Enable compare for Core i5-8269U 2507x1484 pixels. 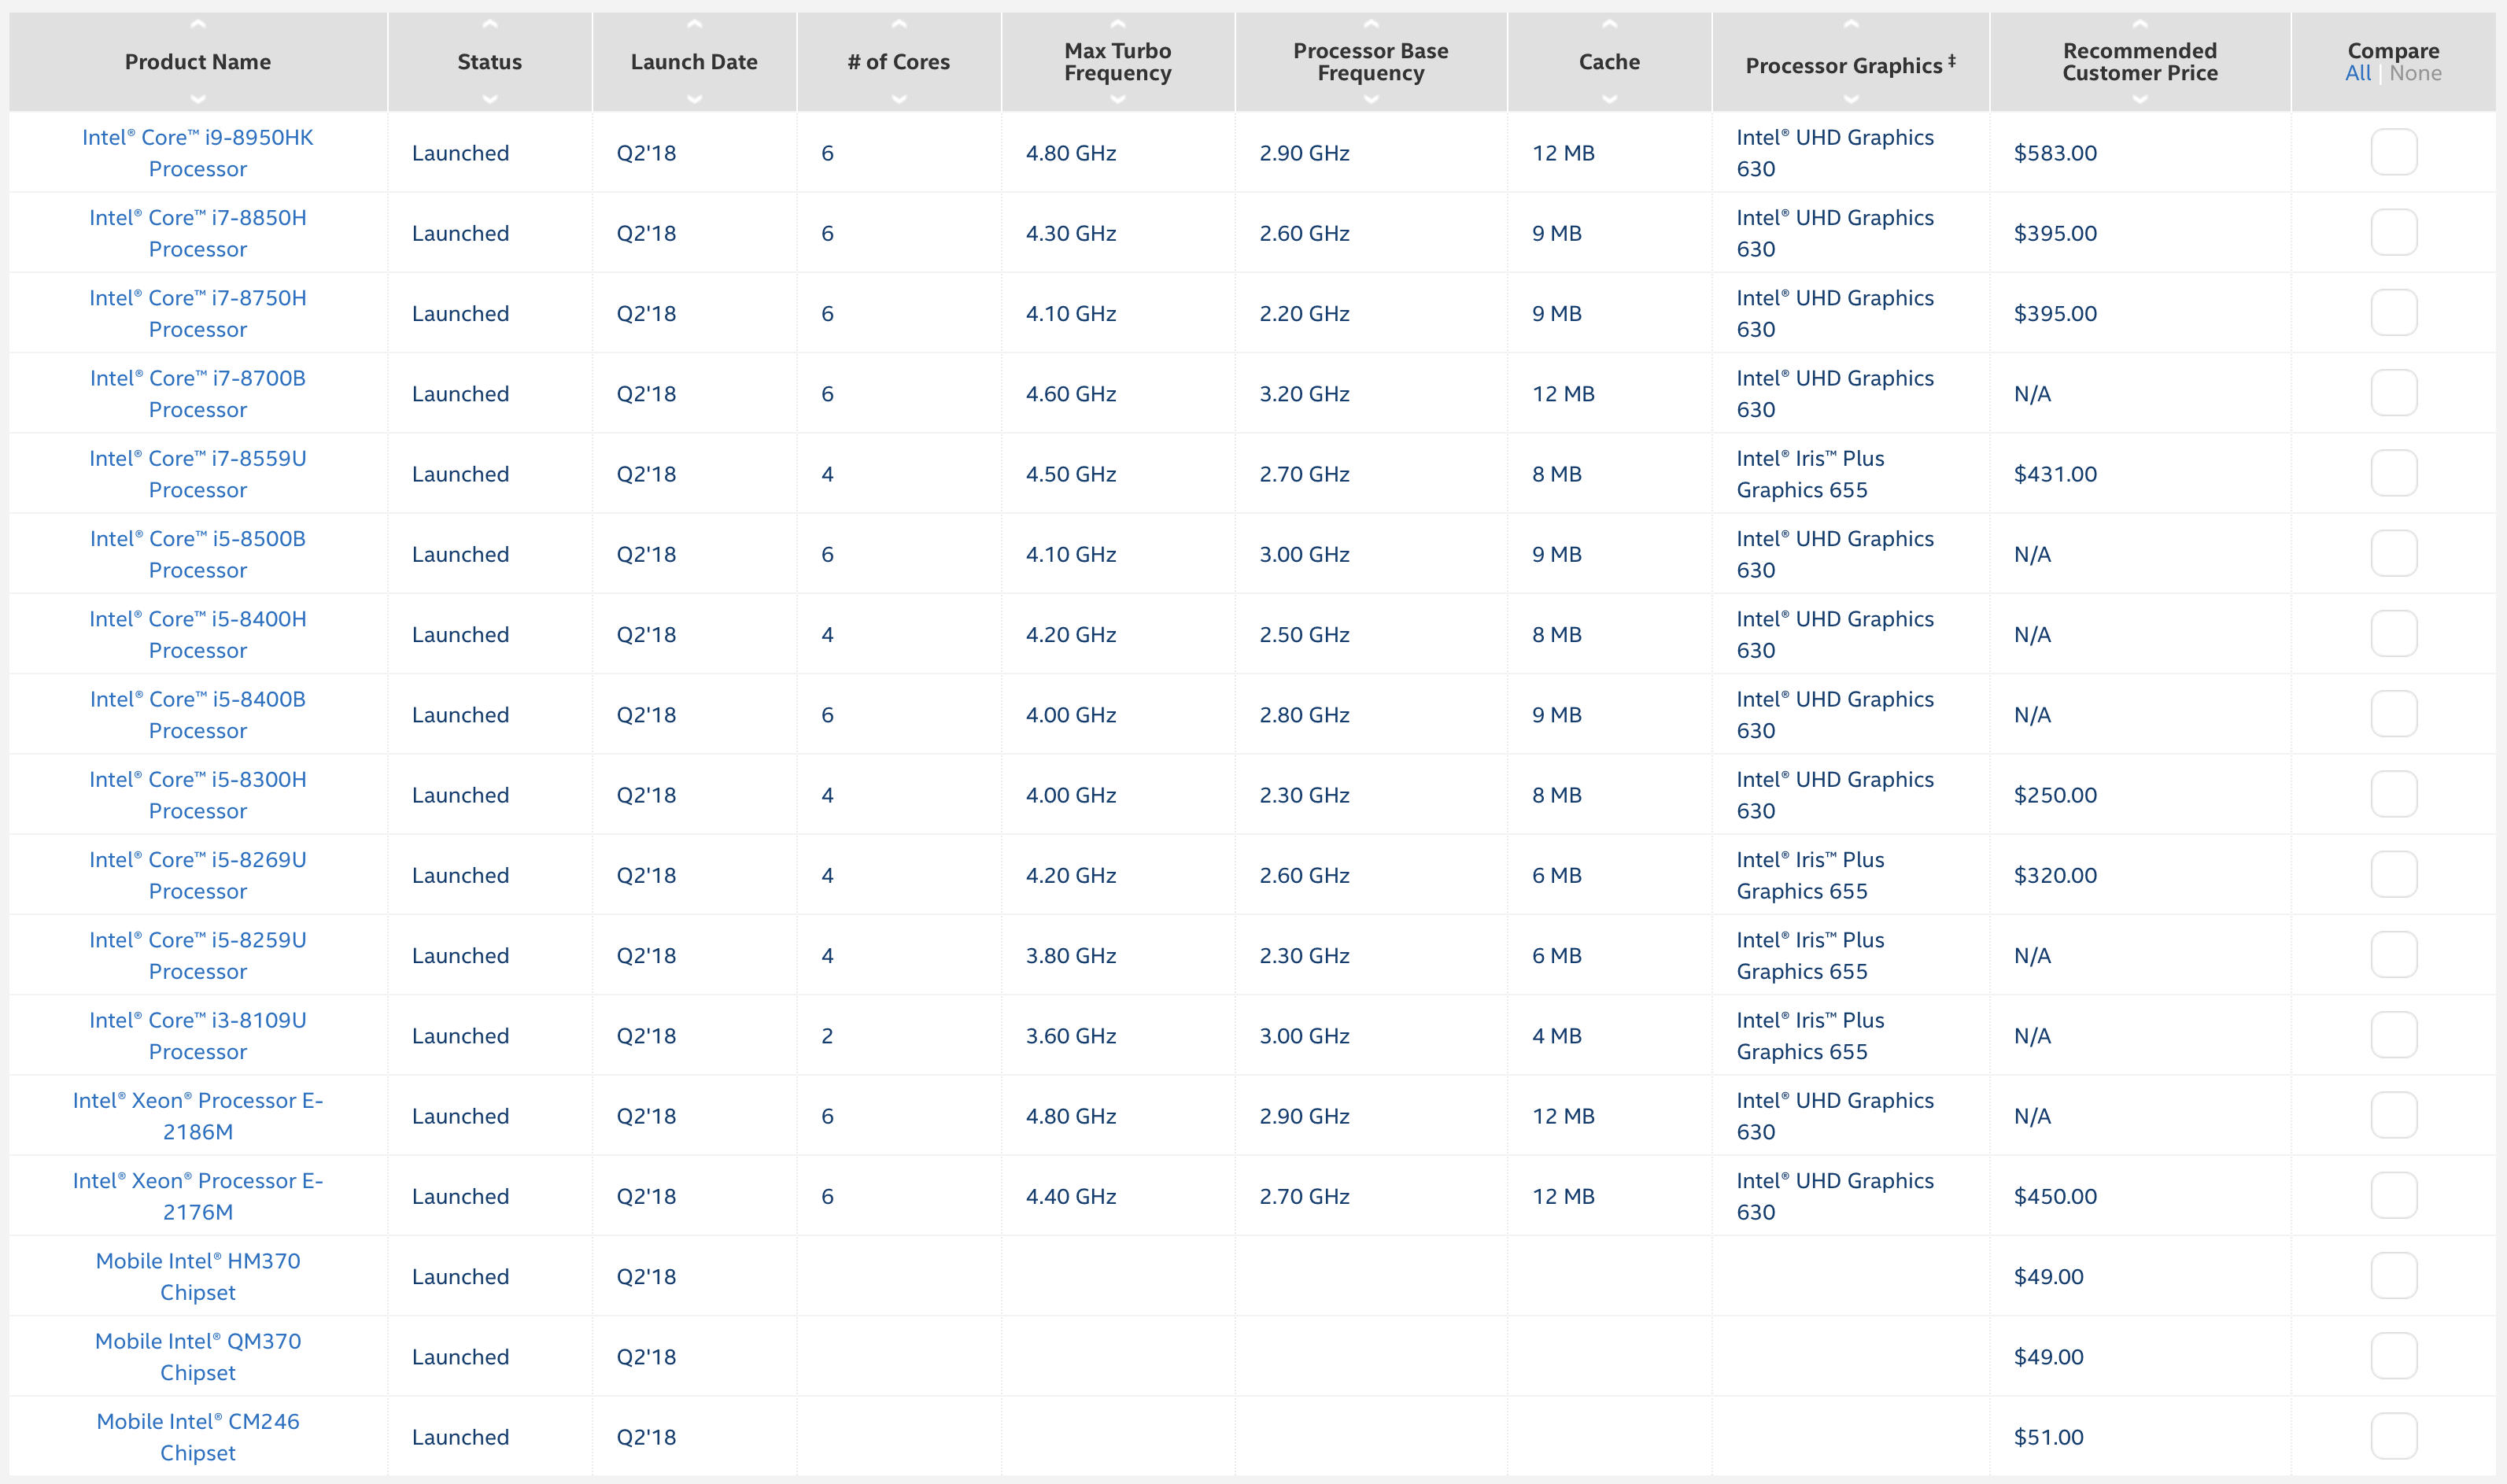[x=2394, y=874]
